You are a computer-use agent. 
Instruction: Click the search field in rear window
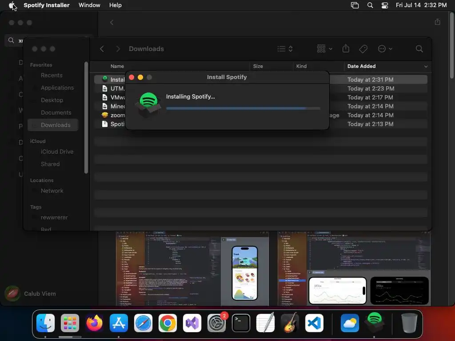pyautogui.click(x=15, y=40)
